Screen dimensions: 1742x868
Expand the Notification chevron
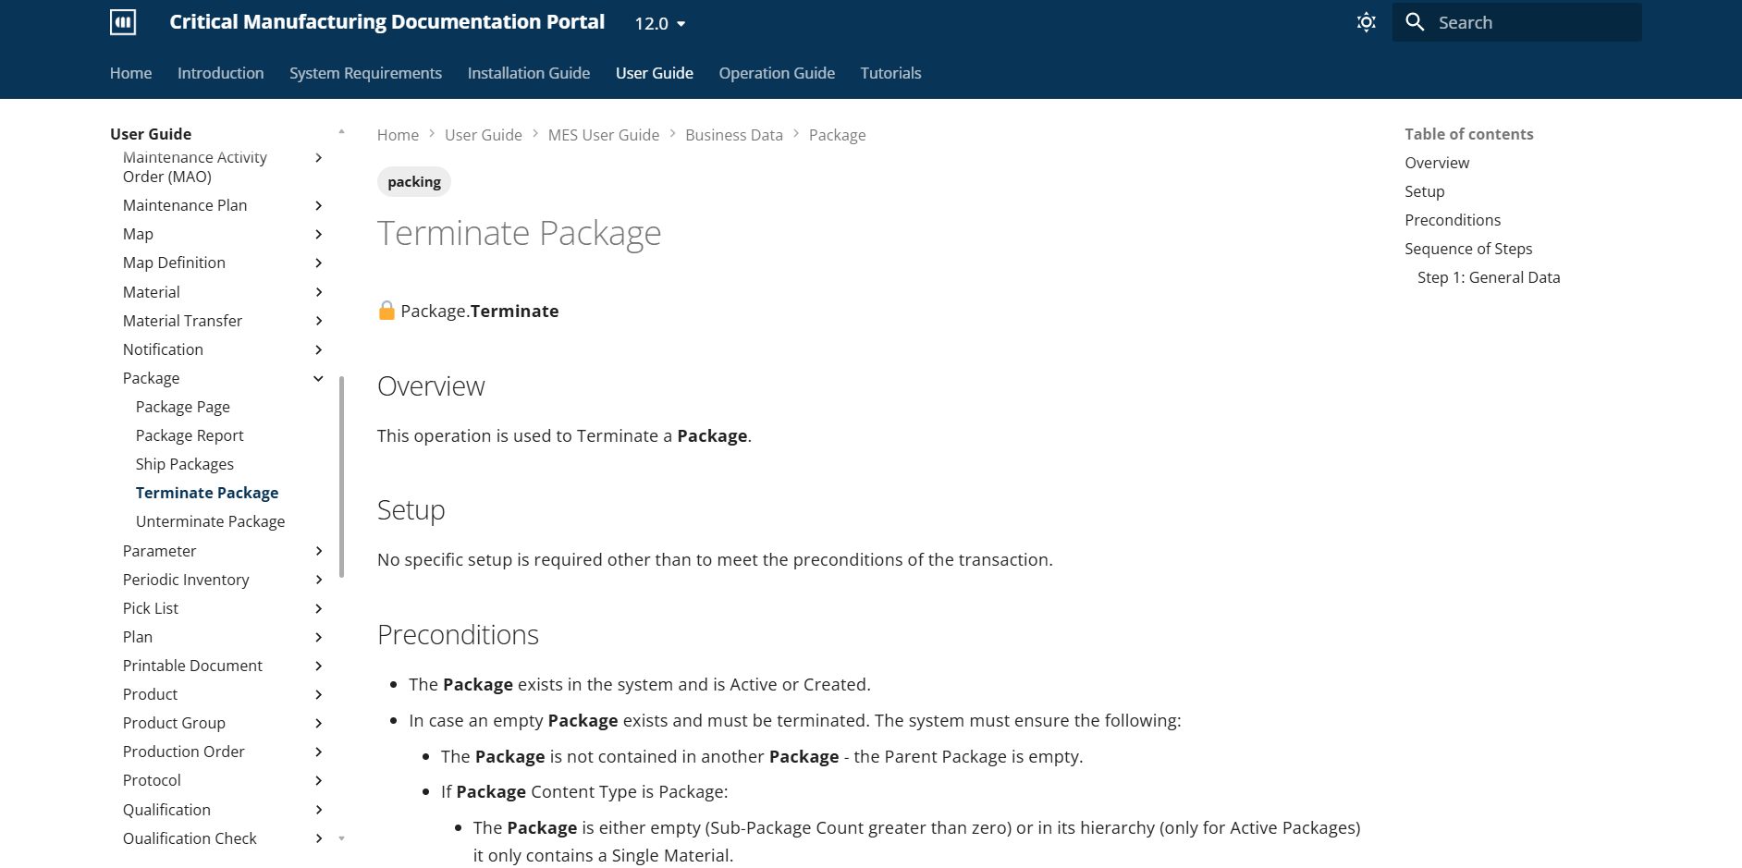click(318, 349)
